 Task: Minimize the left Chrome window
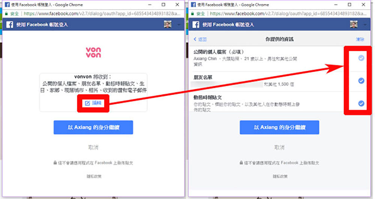pyautogui.click(x=150, y=4)
